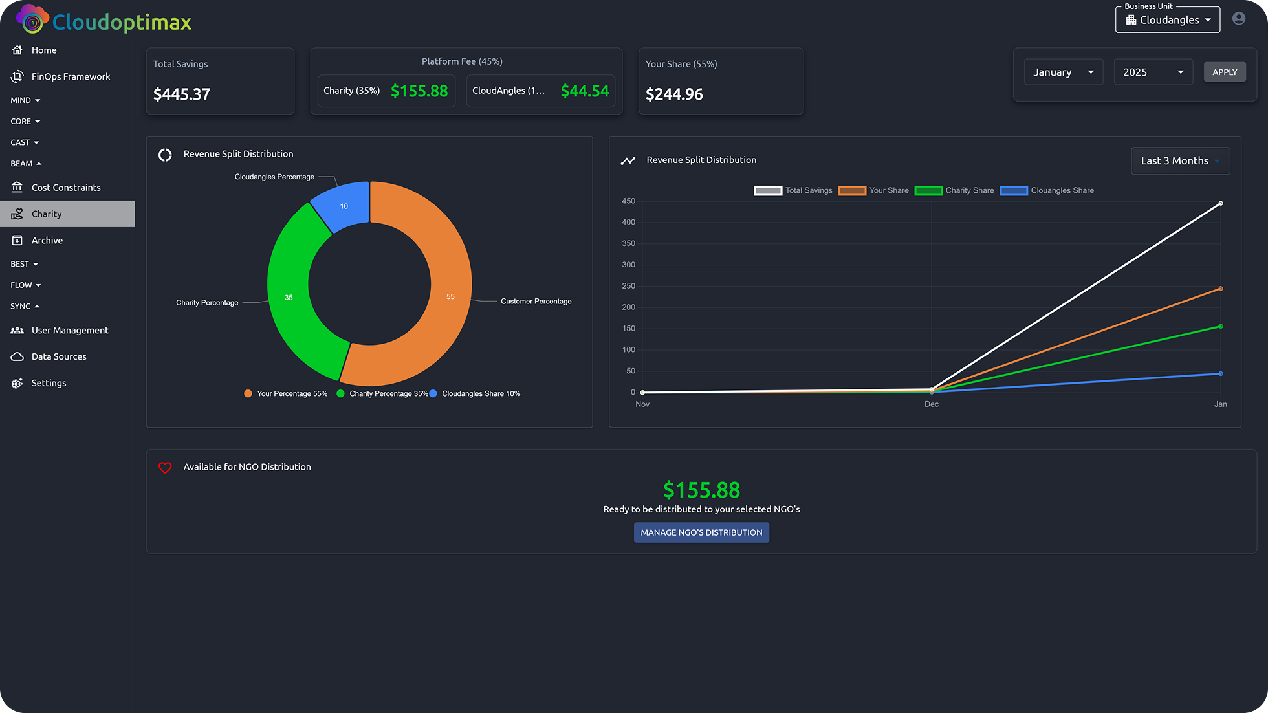
Task: Toggle Total Savings series in chart legend
Action: [793, 191]
